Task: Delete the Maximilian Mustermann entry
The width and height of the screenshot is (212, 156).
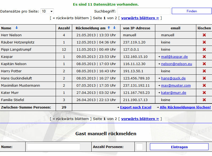Action: [204, 85]
